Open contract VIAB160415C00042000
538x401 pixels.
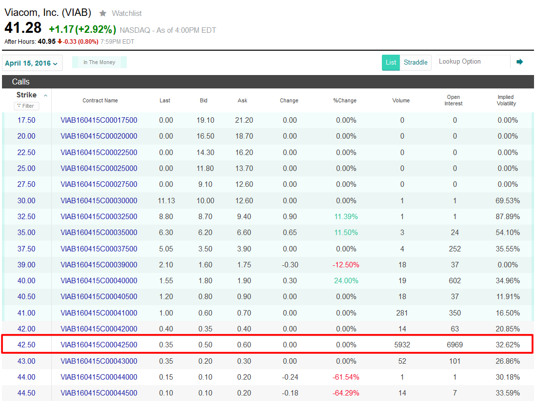coord(99,328)
